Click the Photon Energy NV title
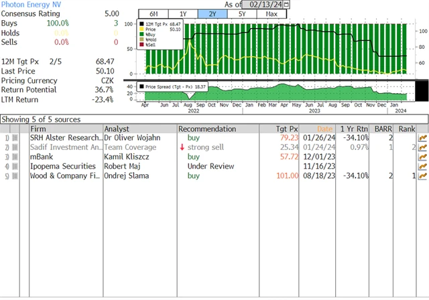The width and height of the screenshot is (429, 300). point(32,4)
